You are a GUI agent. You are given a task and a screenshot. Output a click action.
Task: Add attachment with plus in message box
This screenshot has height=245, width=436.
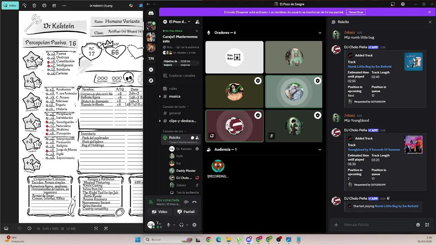coord(336,225)
